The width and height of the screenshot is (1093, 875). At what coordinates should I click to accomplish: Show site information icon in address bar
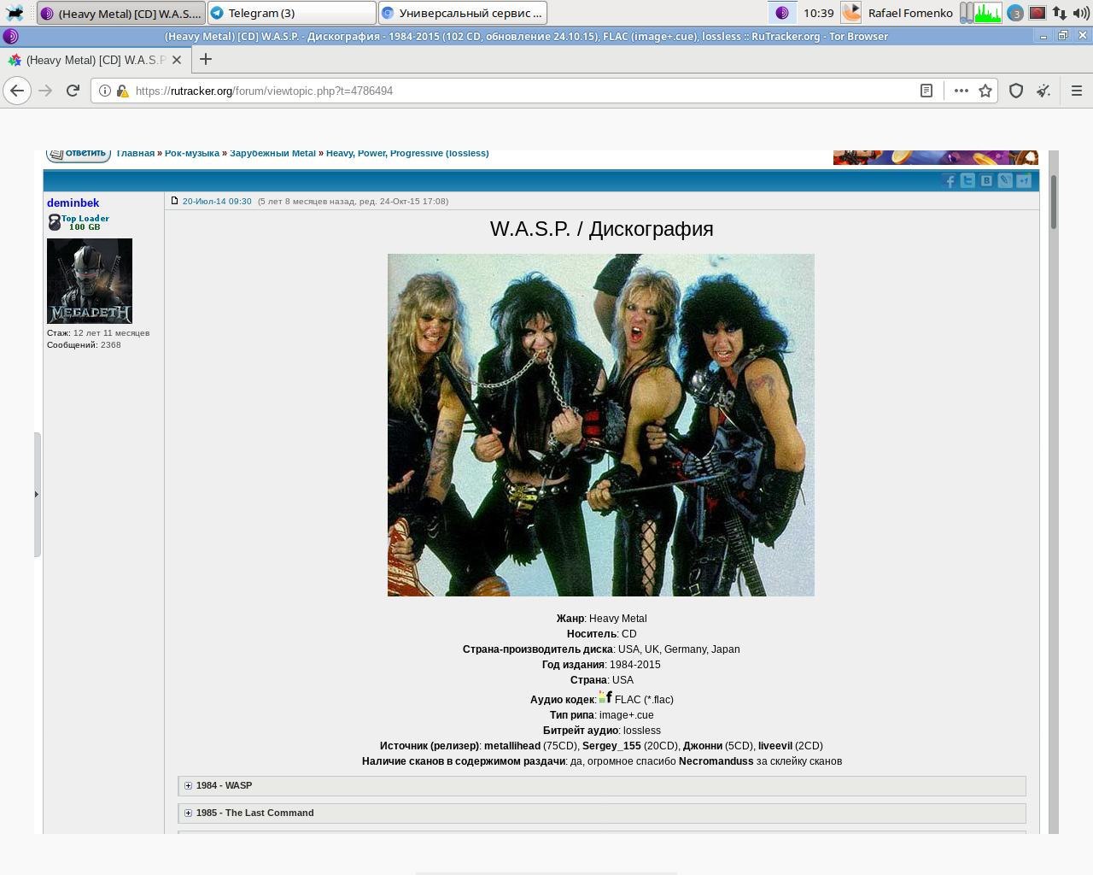coord(104,91)
